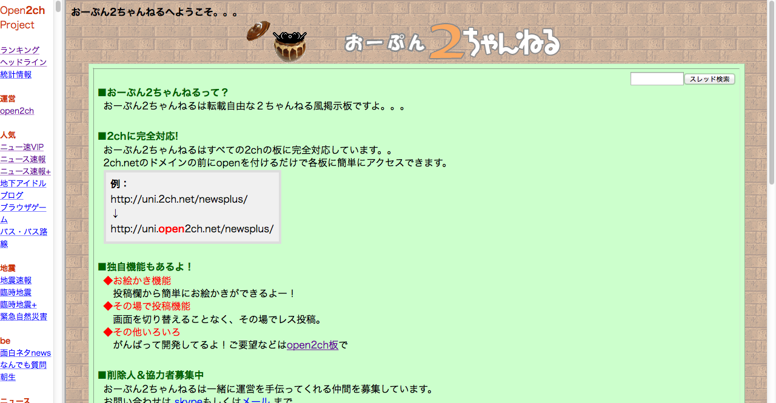
Task: Click the http://uni.2ch.net/newsplus/ example URL
Action: 179,199
